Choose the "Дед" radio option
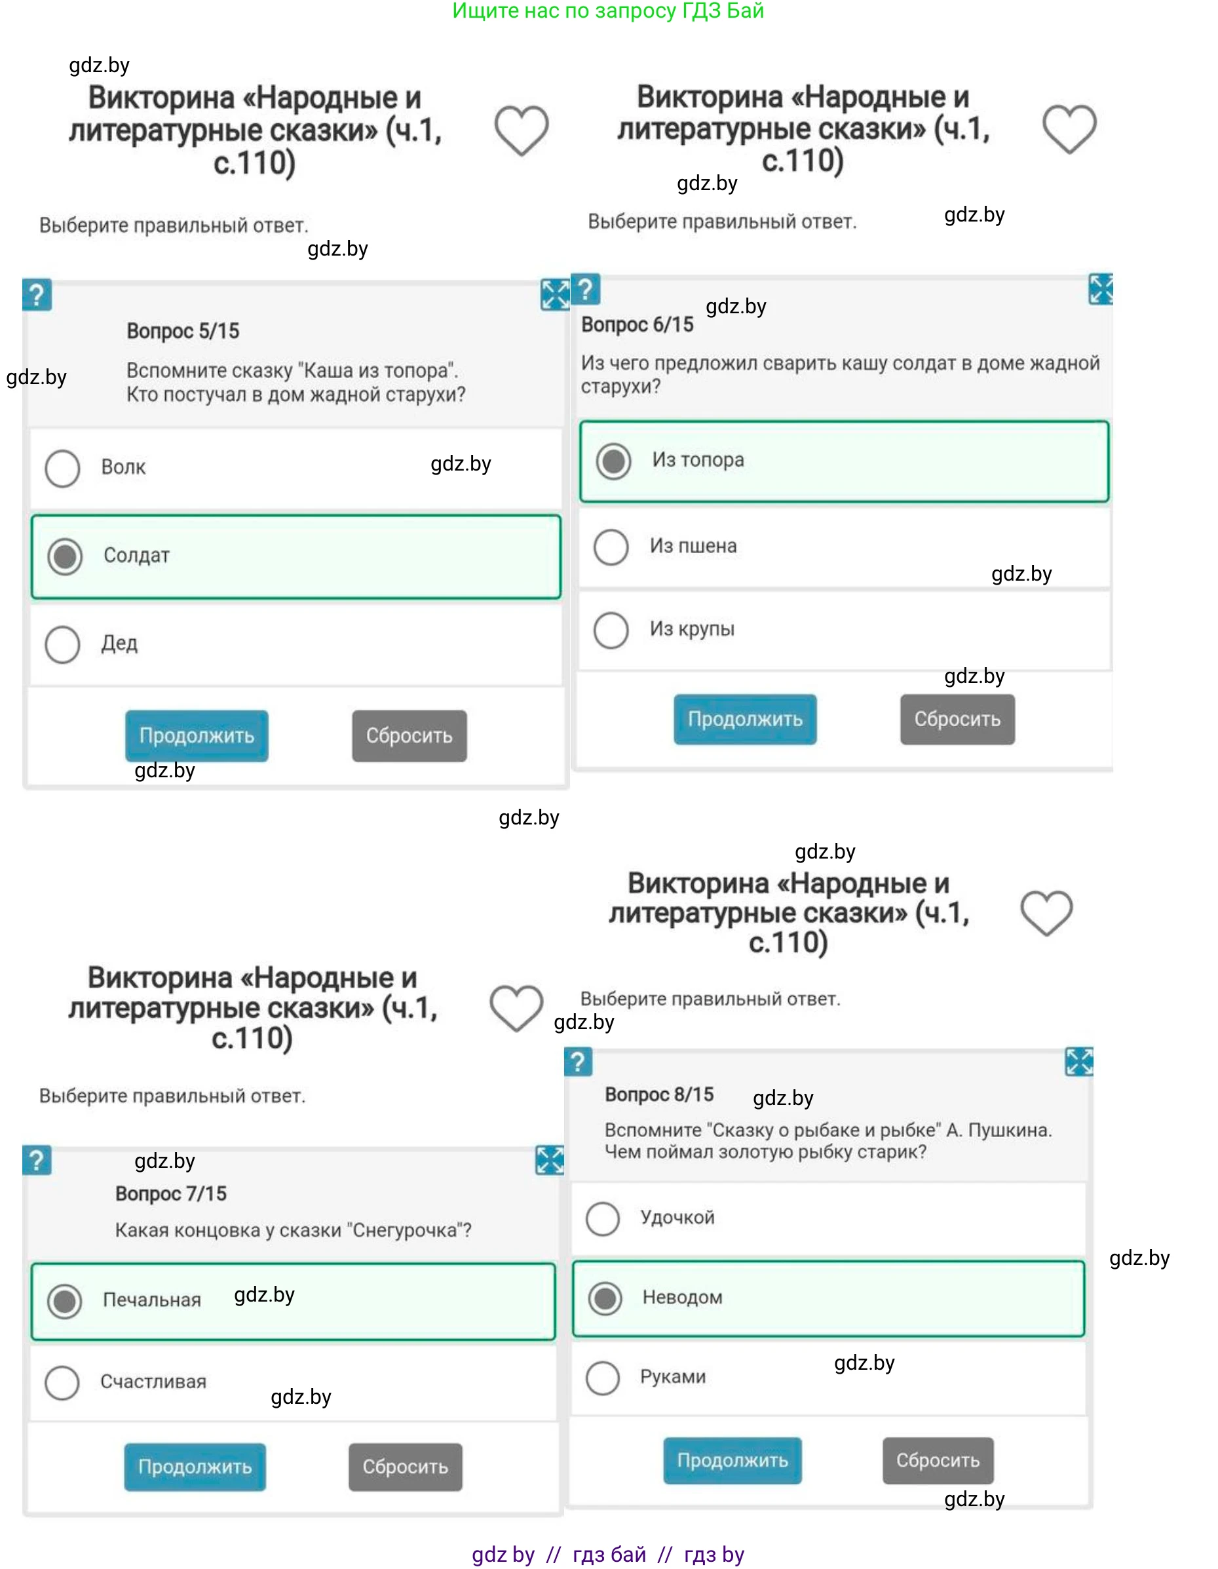 tap(62, 644)
